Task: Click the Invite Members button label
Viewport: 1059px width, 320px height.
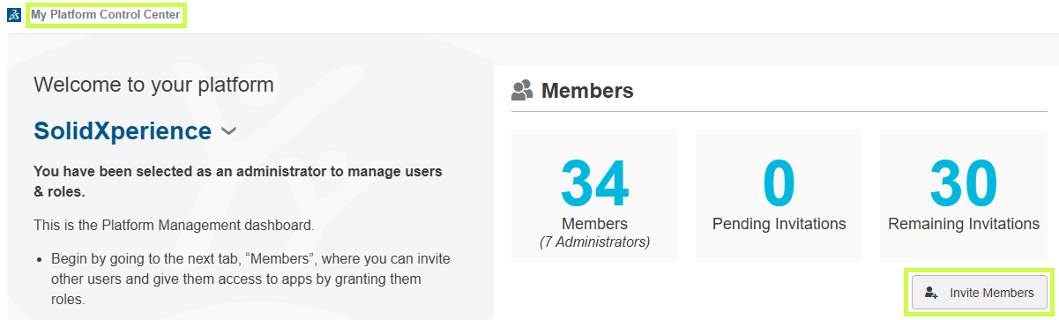Action: 992,293
